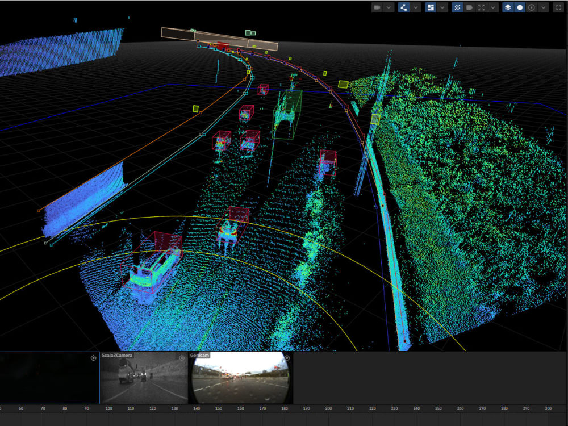This screenshot has height=426, width=568.
Task: Expand the share options dropdown
Action: (415, 7)
